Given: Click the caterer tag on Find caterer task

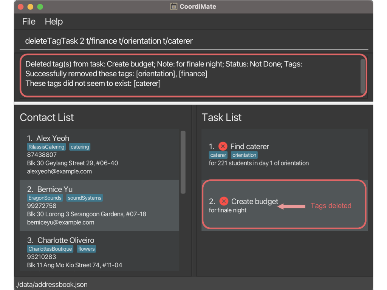Looking at the screenshot, I should (x=218, y=155).
